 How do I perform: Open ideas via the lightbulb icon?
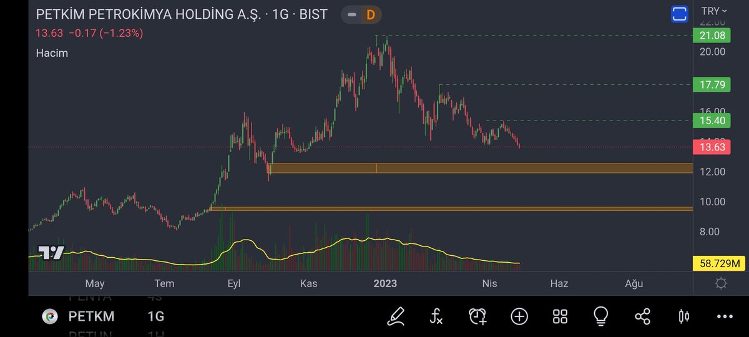[x=601, y=316]
